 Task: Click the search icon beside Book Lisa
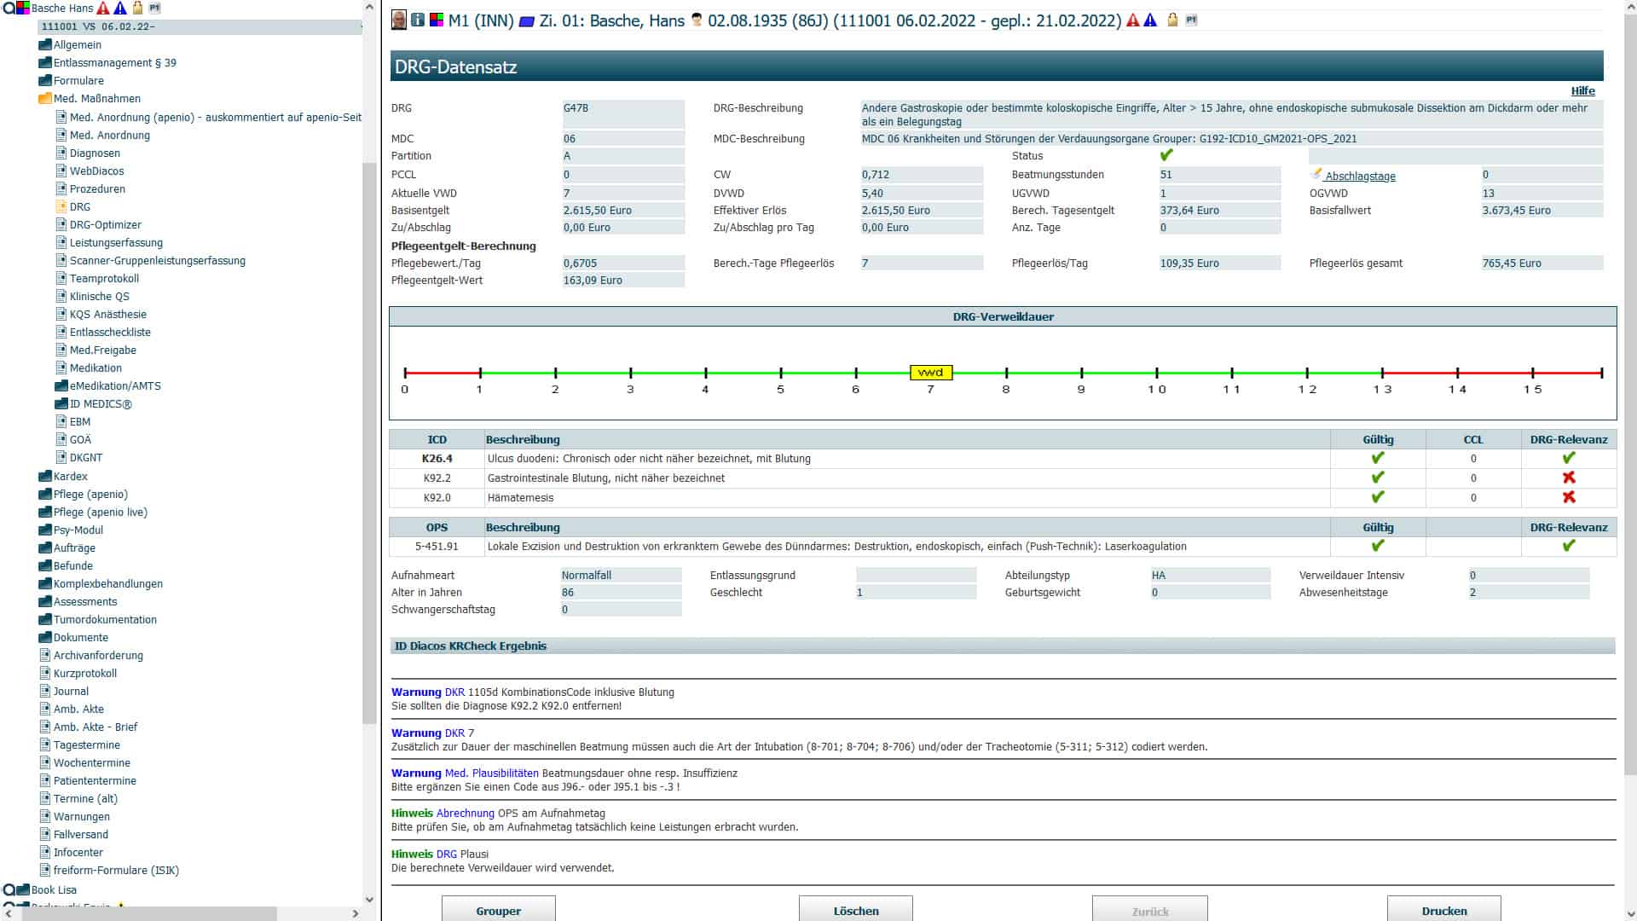pyautogui.click(x=9, y=889)
